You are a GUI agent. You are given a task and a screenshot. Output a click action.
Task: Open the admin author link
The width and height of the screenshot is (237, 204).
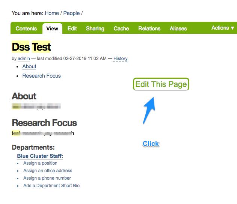24,58
